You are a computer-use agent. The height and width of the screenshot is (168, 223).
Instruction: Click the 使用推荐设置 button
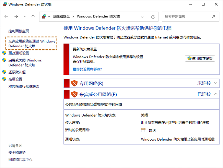click(200, 58)
